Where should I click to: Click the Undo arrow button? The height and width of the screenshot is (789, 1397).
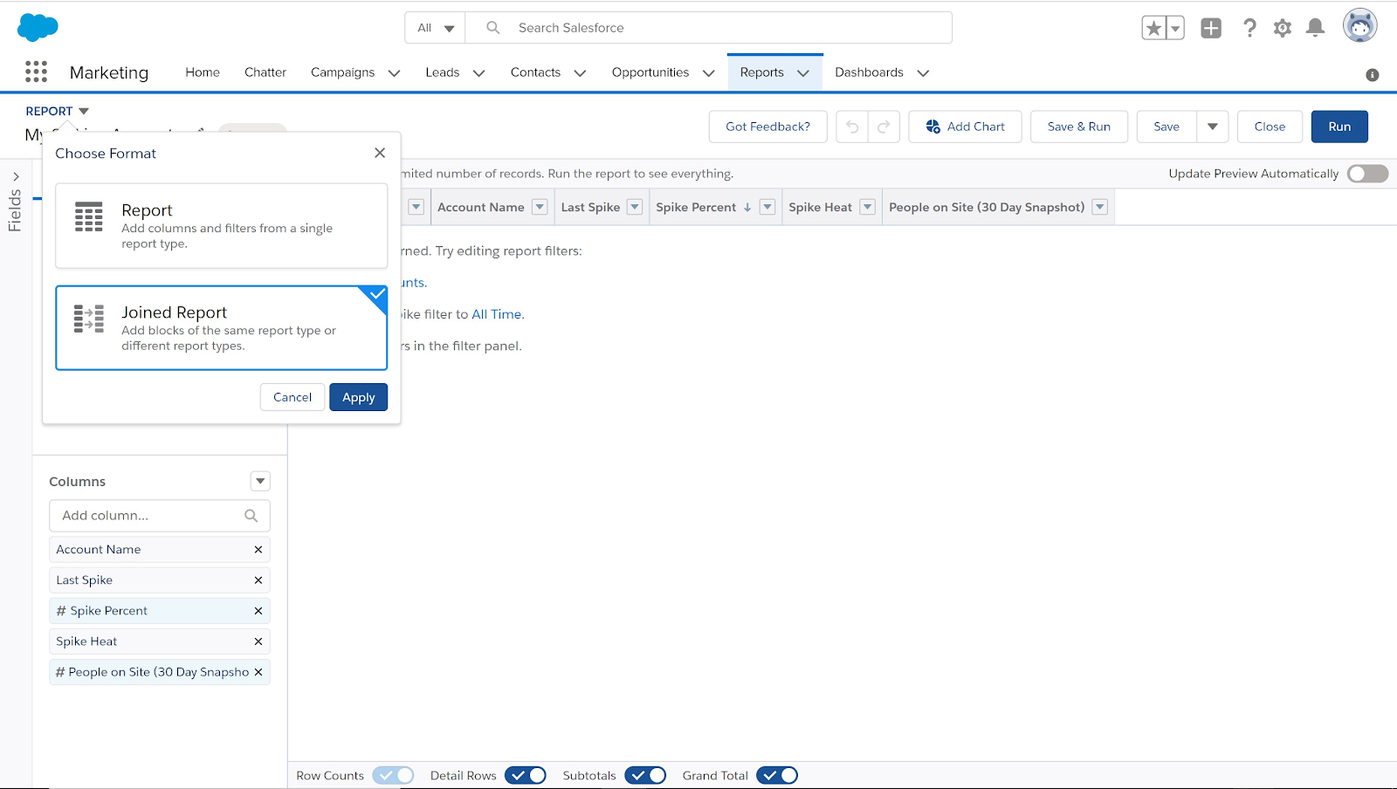point(852,127)
